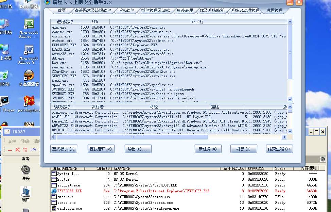Sort by the 命令行 column header
The image size is (331, 212).
point(198,22)
